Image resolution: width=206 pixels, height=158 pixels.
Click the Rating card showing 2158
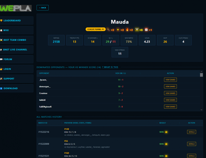[x=56, y=40]
